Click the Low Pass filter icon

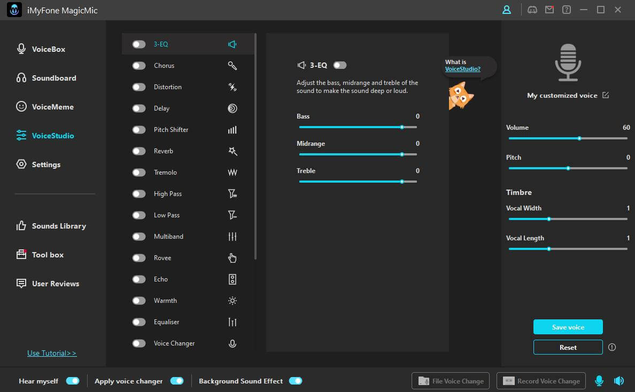(232, 215)
